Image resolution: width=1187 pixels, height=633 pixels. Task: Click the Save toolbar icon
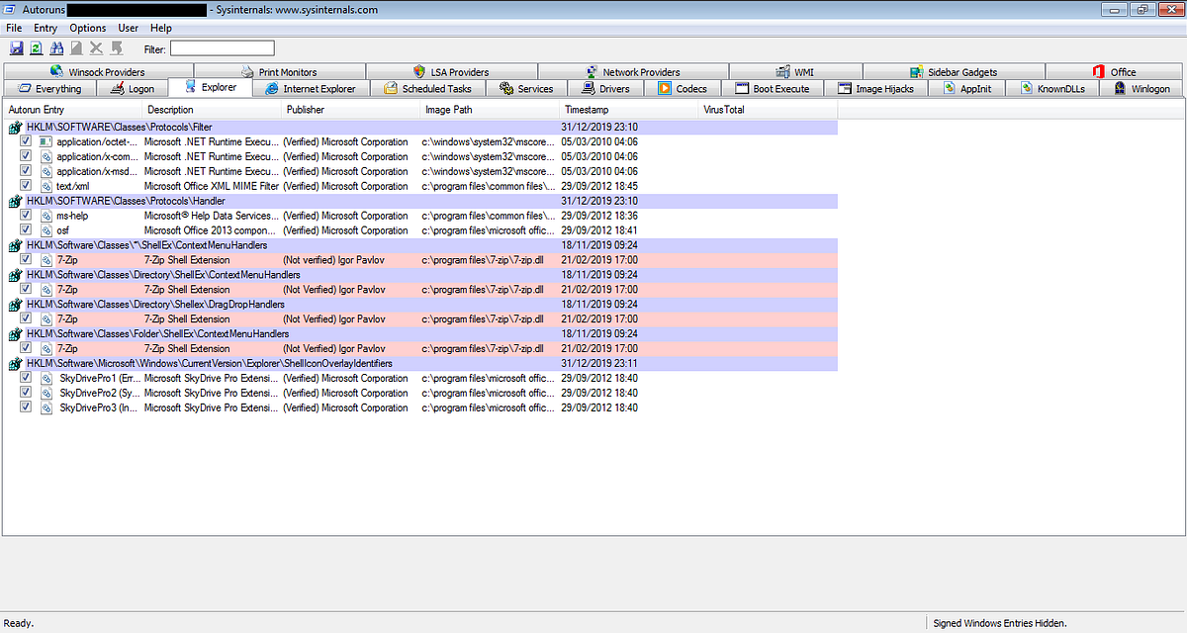(17, 47)
